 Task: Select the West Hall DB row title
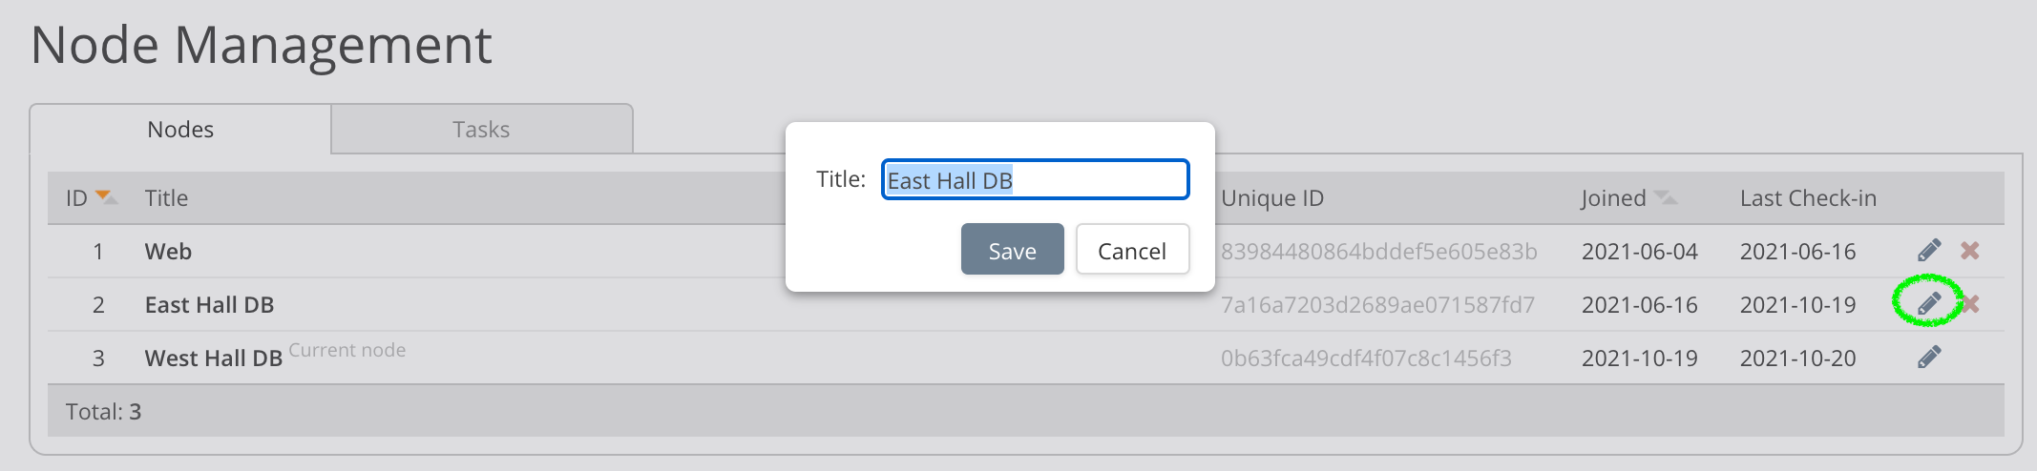tap(213, 358)
